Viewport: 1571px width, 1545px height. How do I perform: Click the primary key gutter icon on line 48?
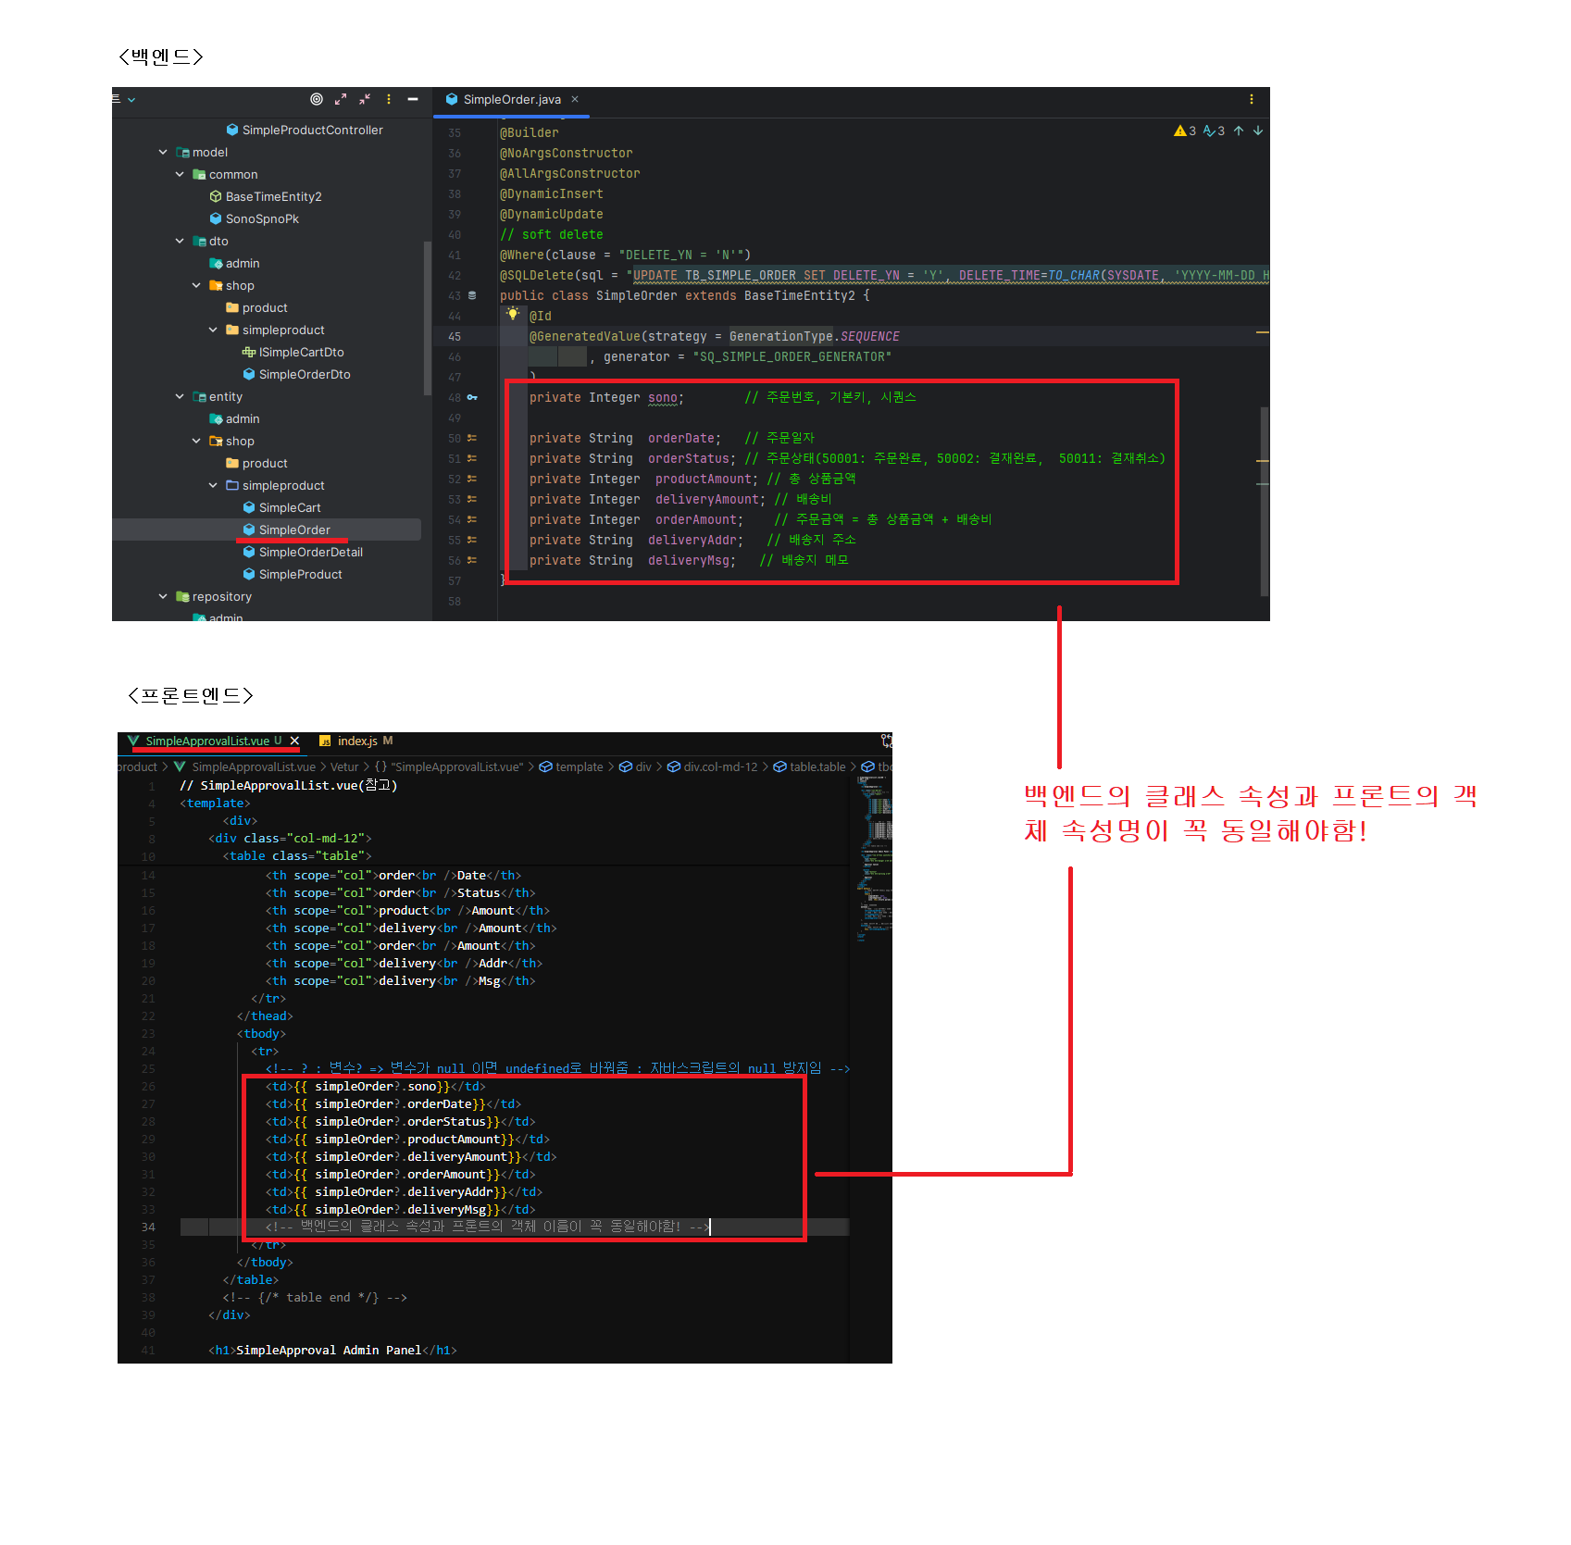click(x=472, y=397)
